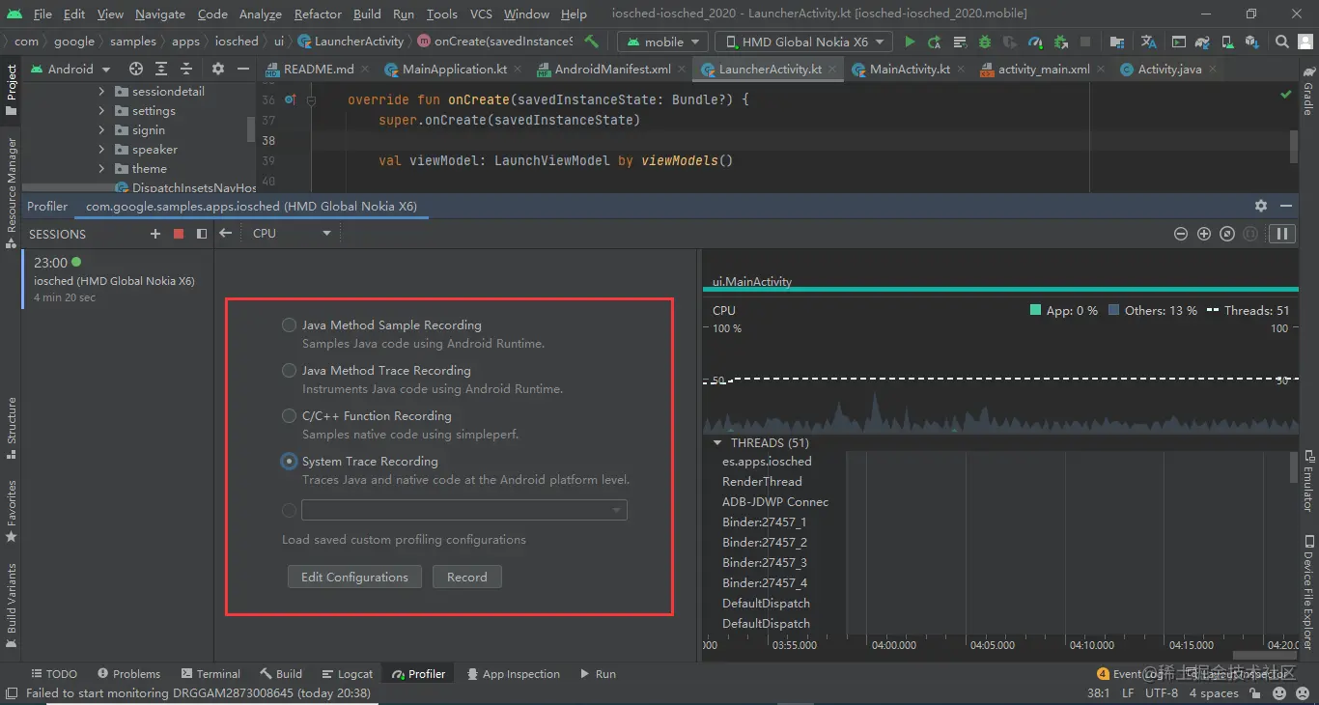This screenshot has width=1319, height=705.
Task: Open the Refactor menu
Action: 318,14
